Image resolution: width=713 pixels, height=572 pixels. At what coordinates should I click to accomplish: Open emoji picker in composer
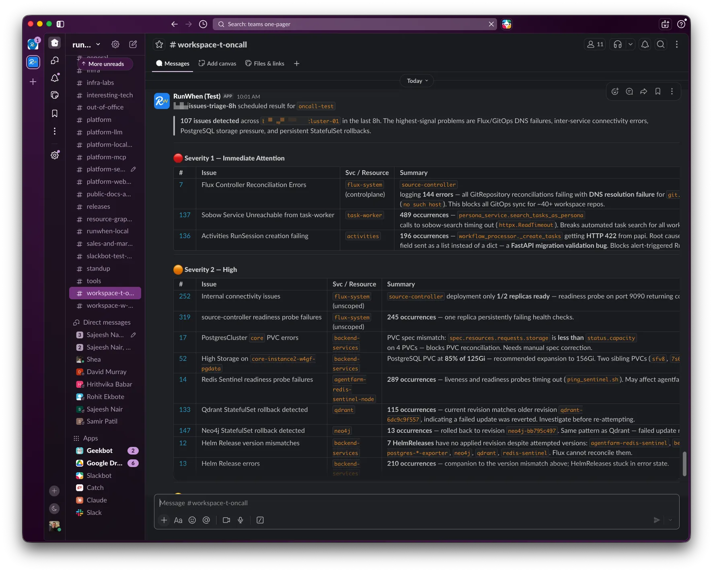(192, 520)
